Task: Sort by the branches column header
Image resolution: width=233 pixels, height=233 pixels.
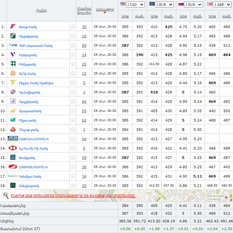Action: [84, 11]
